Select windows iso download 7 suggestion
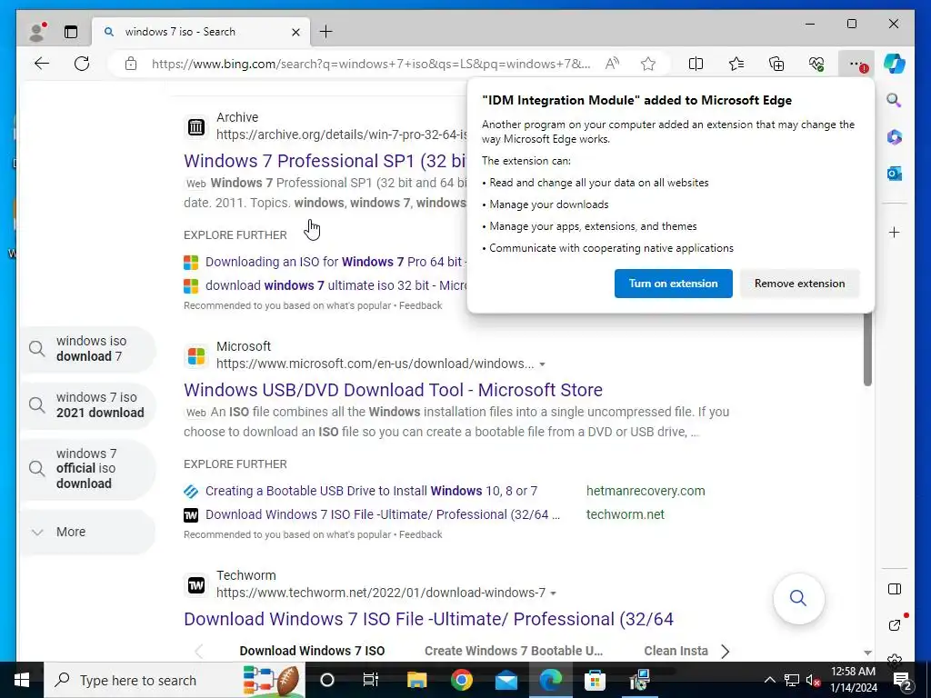Viewport: 931px width, 698px height. pos(87,349)
